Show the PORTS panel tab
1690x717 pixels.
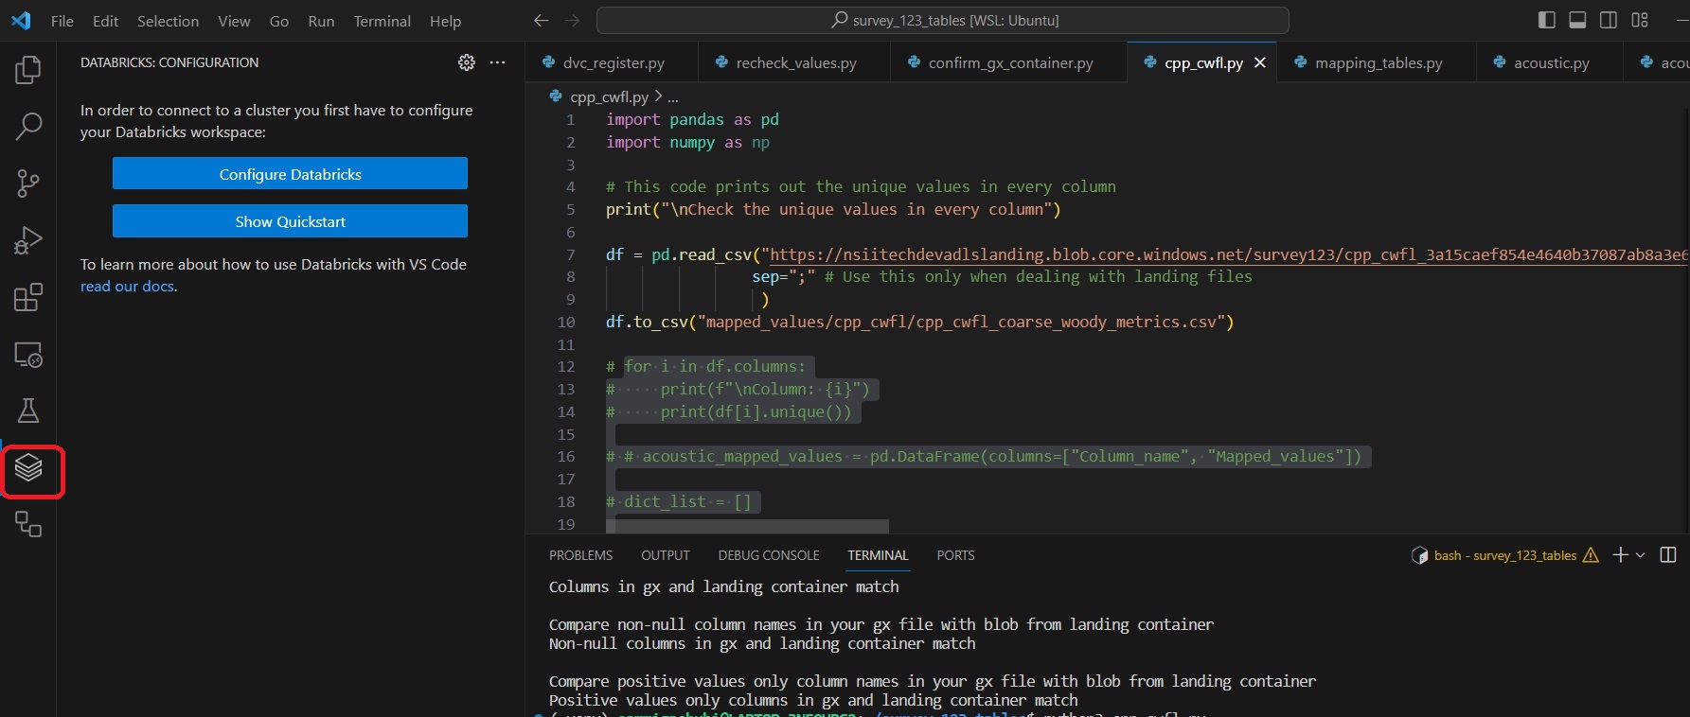[x=955, y=555]
